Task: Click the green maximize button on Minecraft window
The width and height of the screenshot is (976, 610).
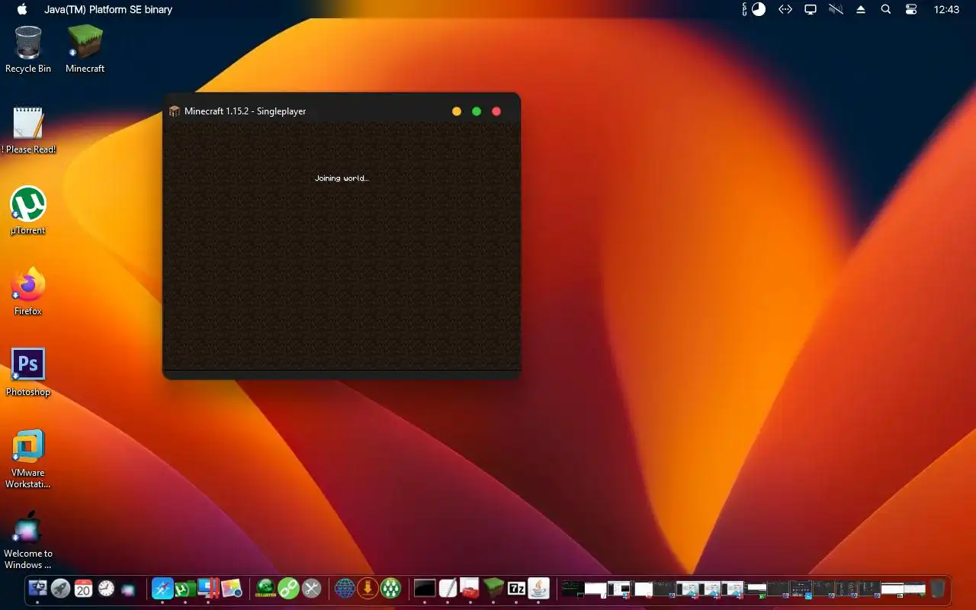Action: point(477,111)
